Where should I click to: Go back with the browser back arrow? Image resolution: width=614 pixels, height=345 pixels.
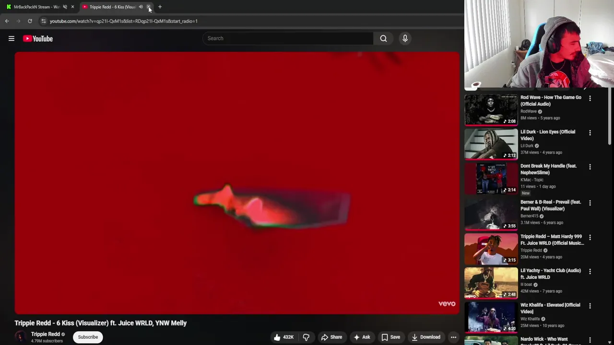pyautogui.click(x=7, y=21)
